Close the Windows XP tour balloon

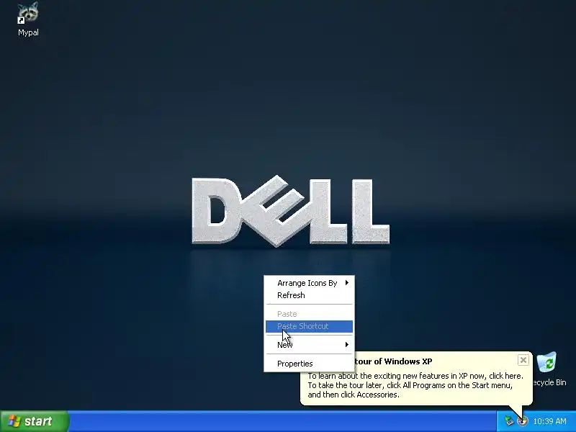coord(523,360)
